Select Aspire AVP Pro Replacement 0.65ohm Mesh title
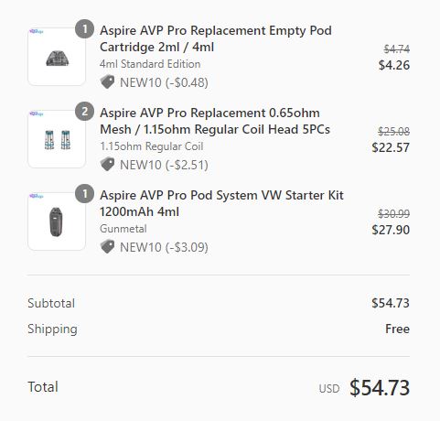This screenshot has height=421, width=440. (x=215, y=121)
